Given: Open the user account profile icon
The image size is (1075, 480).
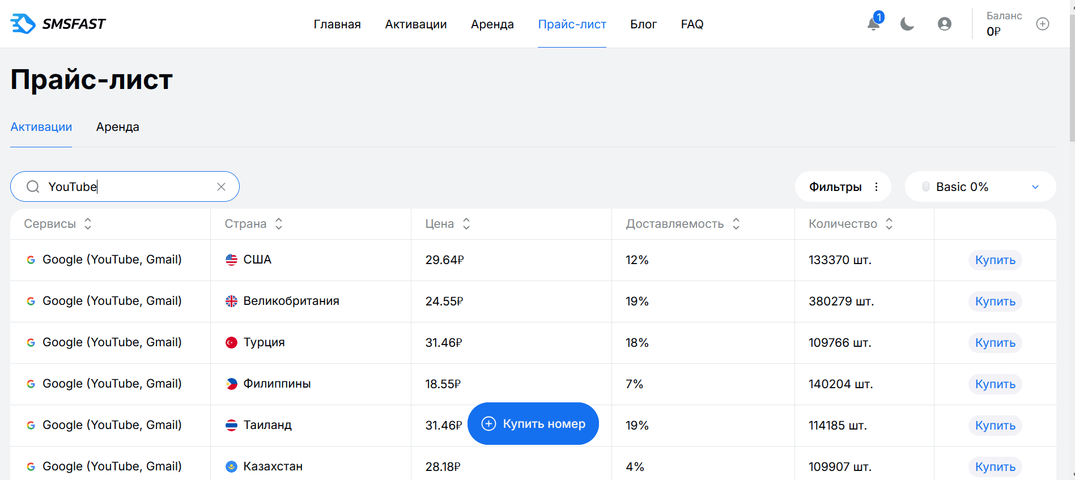Looking at the screenshot, I should (945, 24).
